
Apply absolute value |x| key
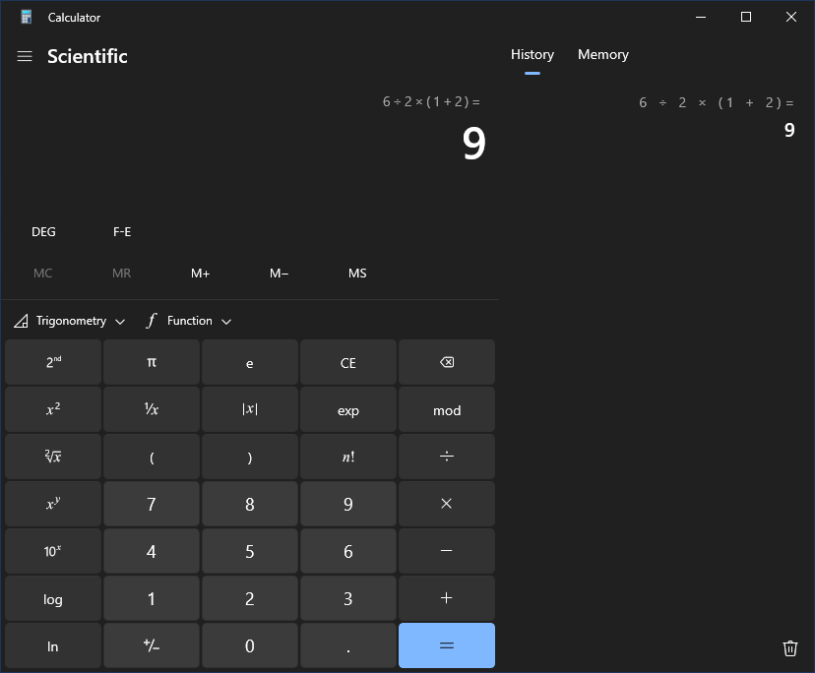(x=249, y=409)
